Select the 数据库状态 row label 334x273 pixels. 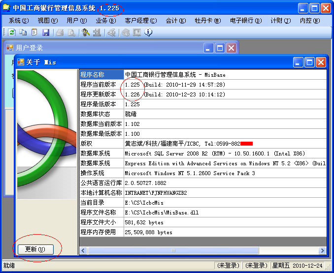(101, 114)
